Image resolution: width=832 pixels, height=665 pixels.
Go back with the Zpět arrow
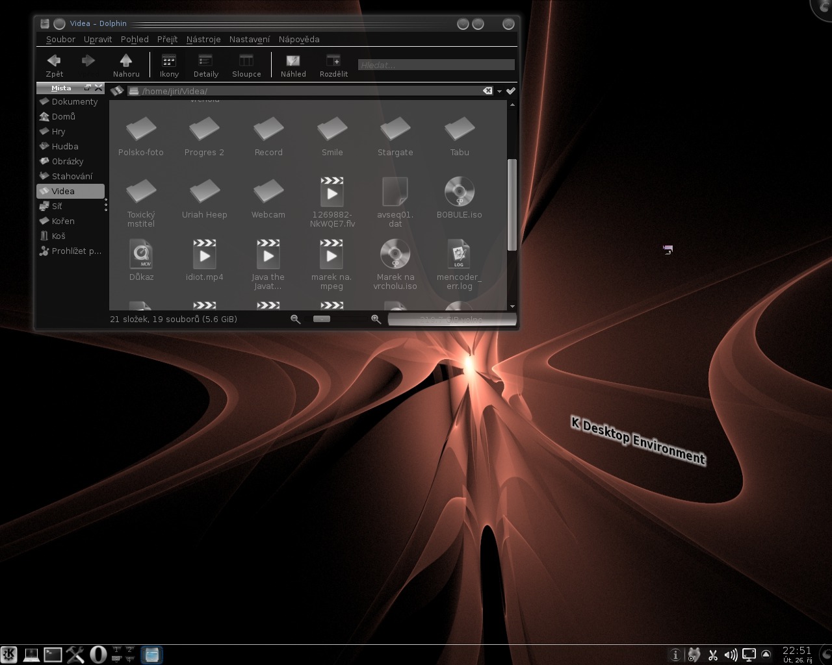point(55,65)
